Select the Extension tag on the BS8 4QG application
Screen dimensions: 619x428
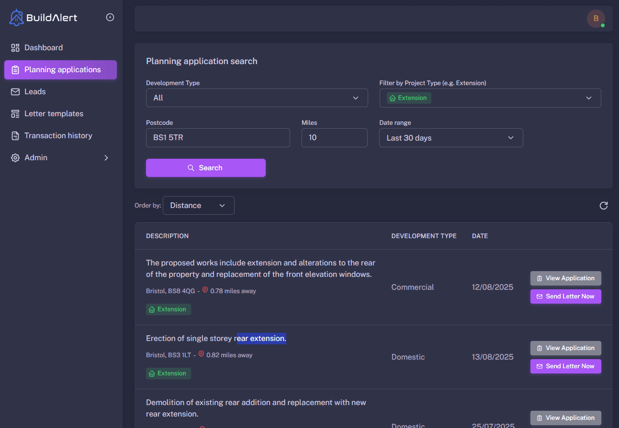[x=168, y=309]
